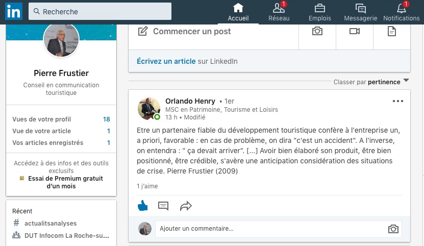Share Orlando Henry's post
424x246 pixels.
point(186,206)
